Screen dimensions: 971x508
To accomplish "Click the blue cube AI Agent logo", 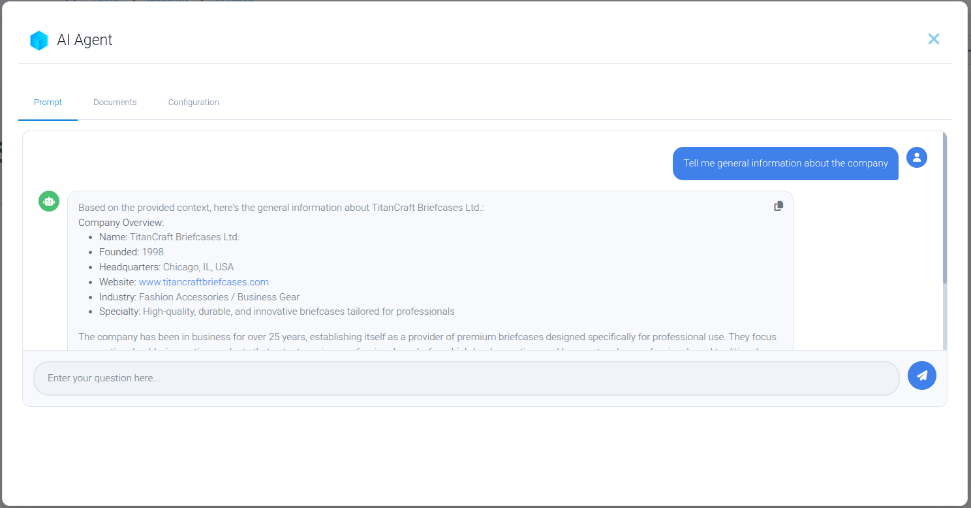I will point(39,40).
